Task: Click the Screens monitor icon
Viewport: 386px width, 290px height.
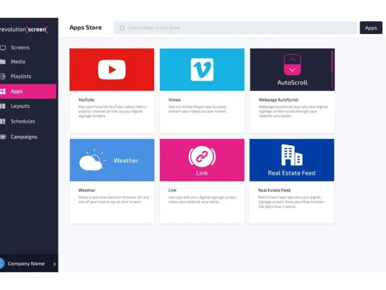Action: [3, 48]
